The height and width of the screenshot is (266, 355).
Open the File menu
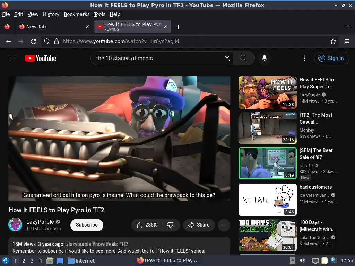[6, 14]
